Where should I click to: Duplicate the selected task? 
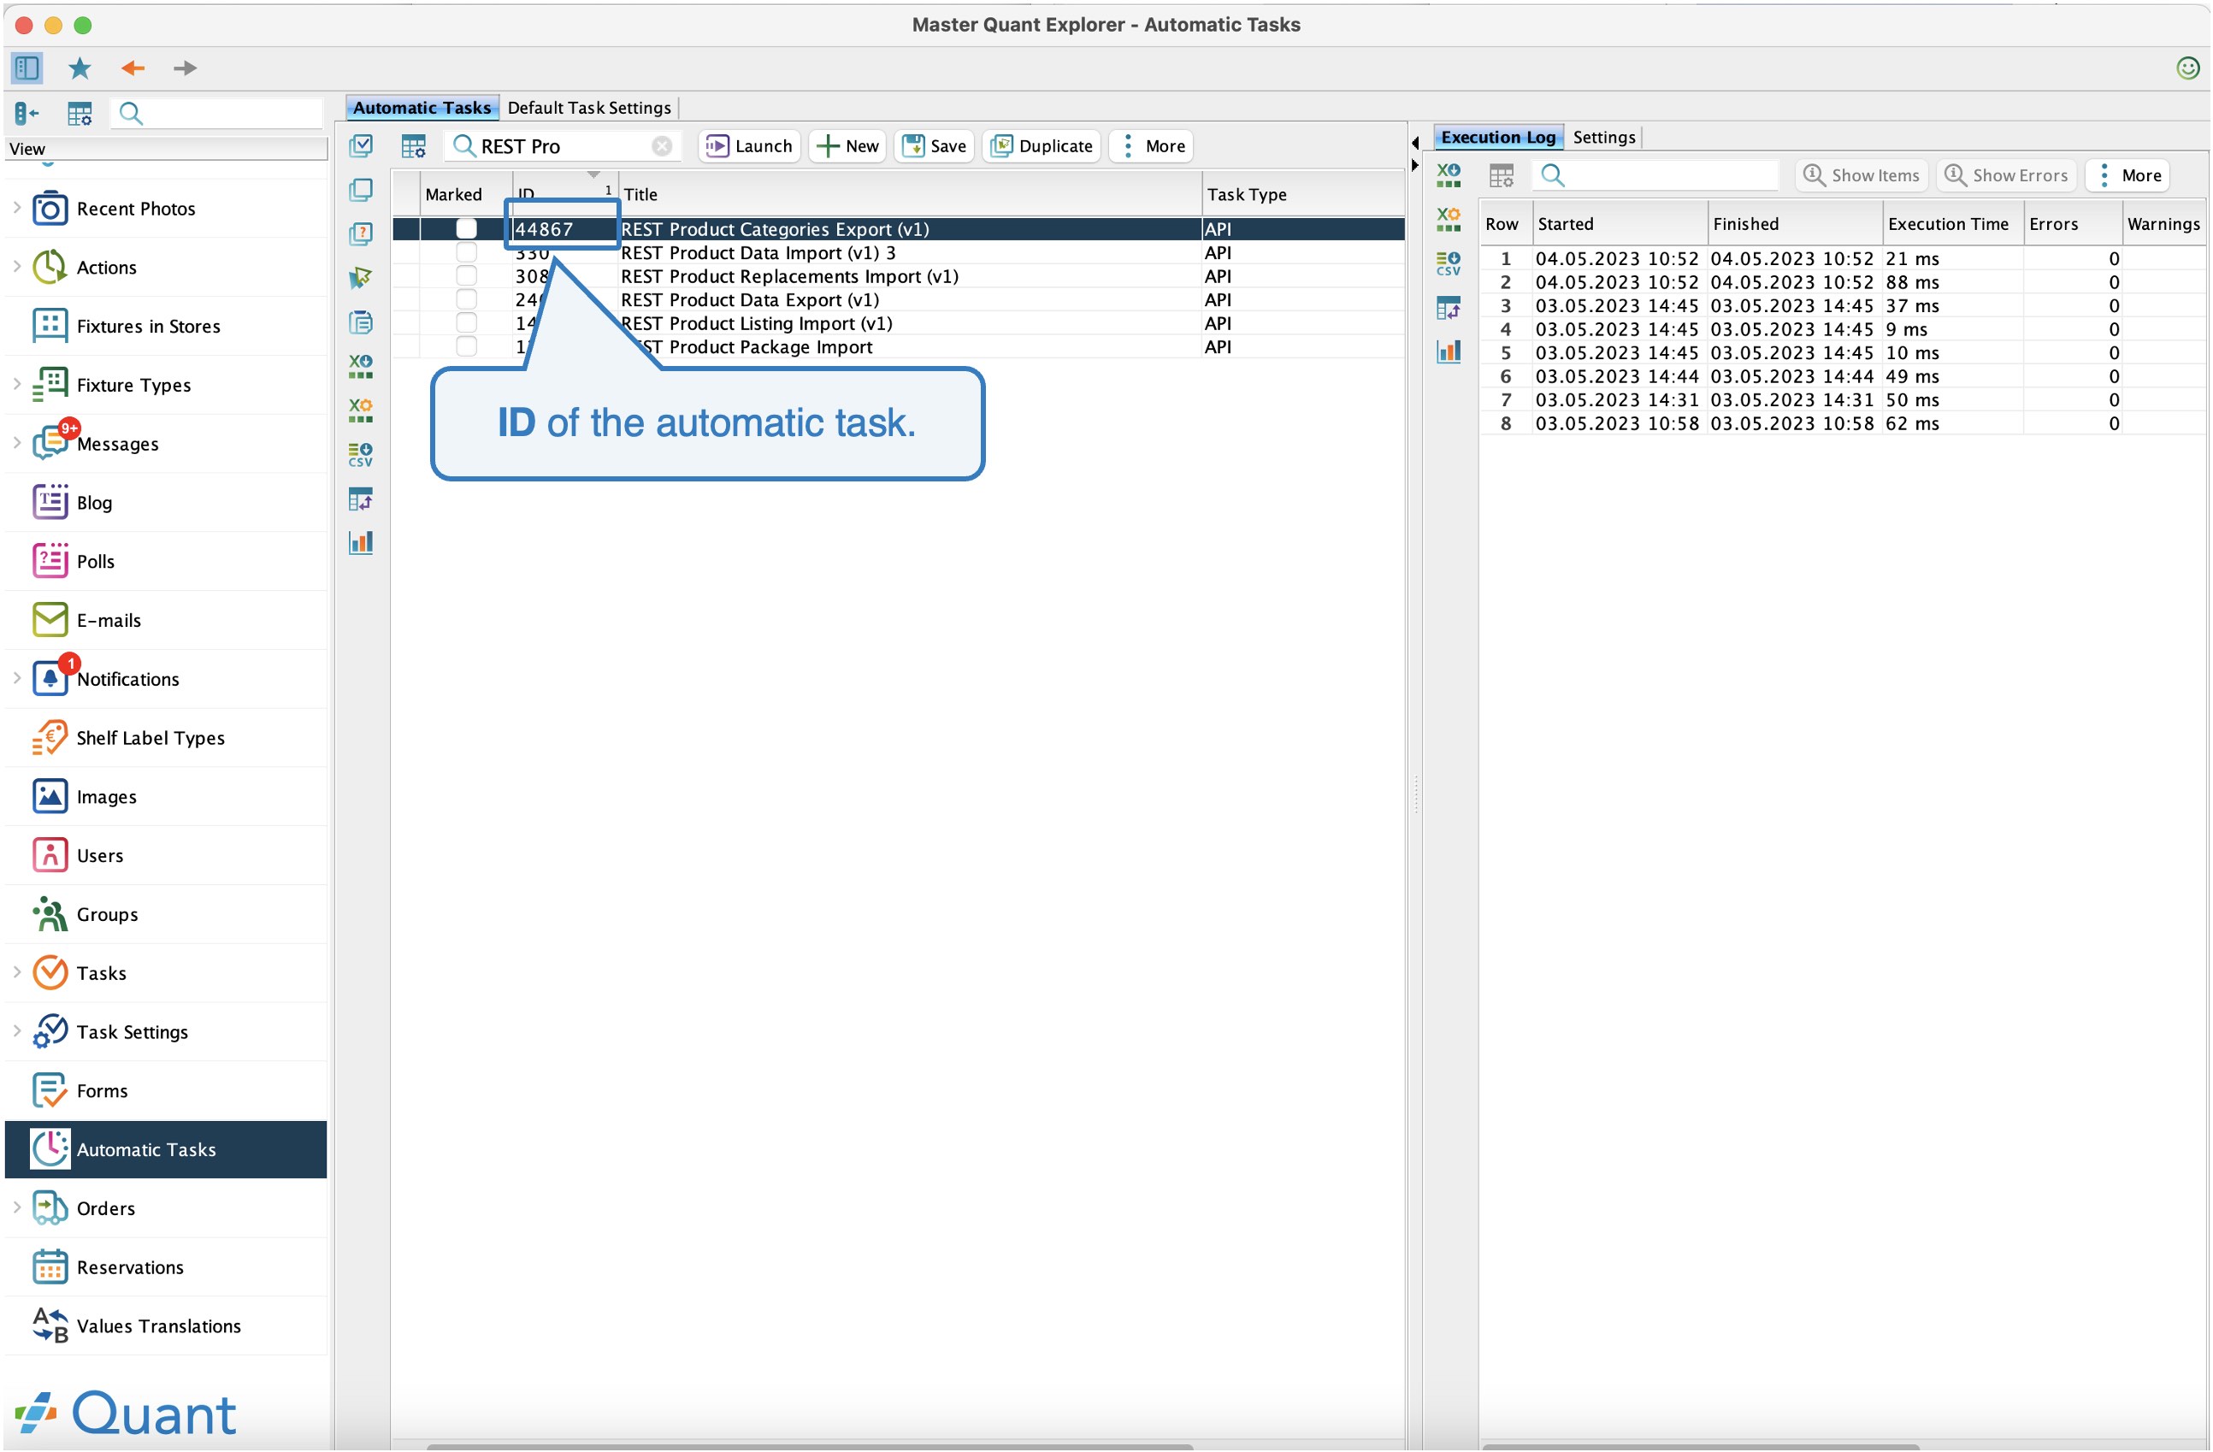1042,146
